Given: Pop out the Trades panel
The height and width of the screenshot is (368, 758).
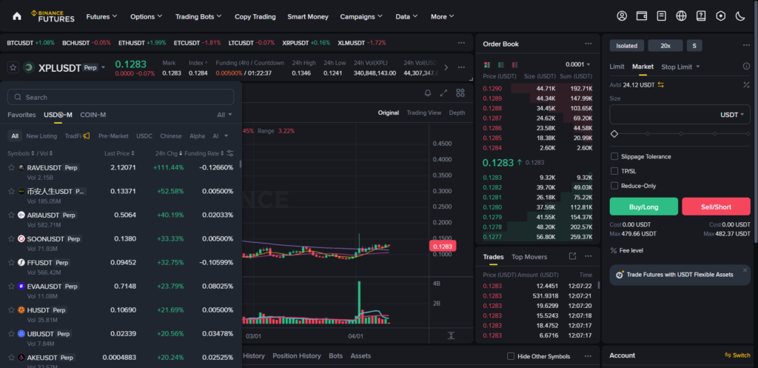Looking at the screenshot, I should click(x=572, y=256).
